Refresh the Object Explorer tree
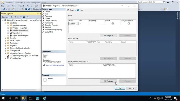180x101 pixels. tap(24, 17)
